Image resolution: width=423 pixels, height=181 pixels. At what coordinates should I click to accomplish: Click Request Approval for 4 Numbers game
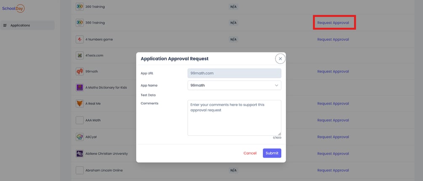(x=333, y=39)
